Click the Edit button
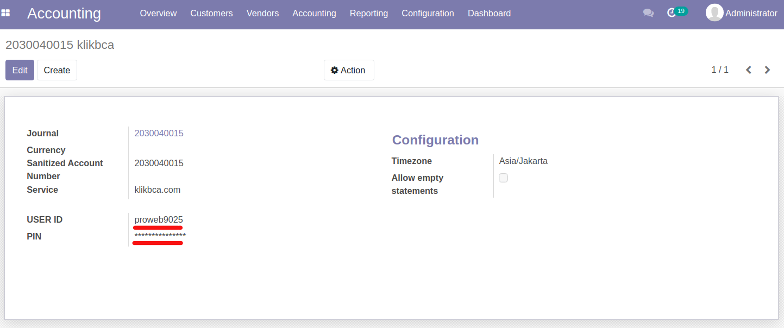The width and height of the screenshot is (784, 328). (x=20, y=70)
